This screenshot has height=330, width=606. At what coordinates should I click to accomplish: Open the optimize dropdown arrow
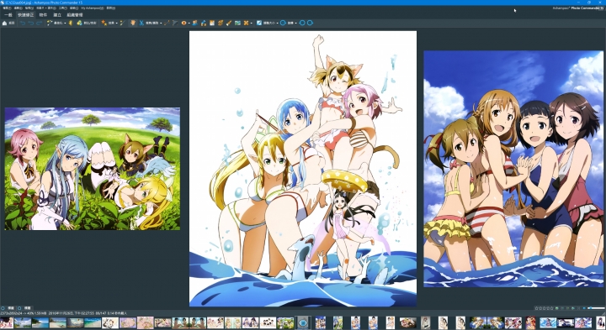point(65,24)
